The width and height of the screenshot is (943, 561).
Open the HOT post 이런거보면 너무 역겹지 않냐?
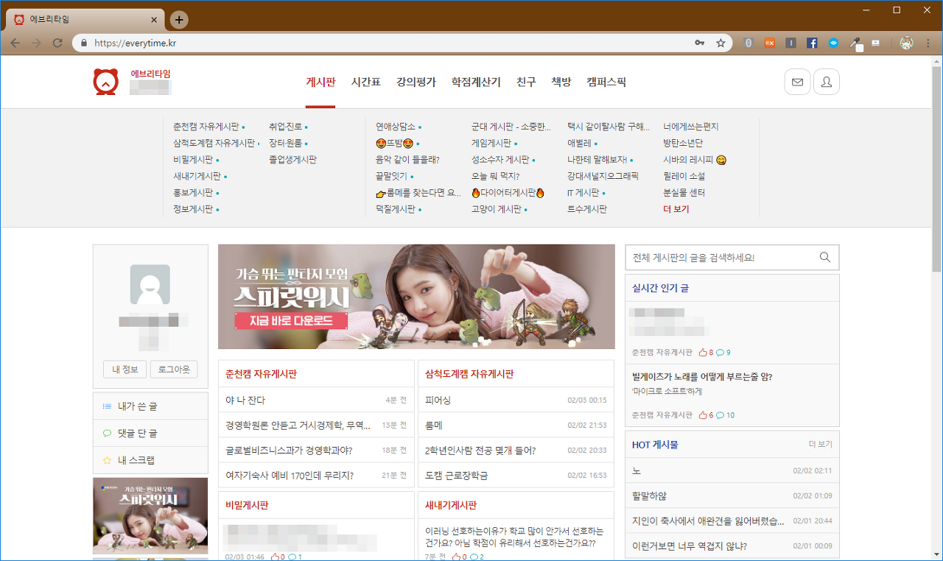click(x=690, y=546)
